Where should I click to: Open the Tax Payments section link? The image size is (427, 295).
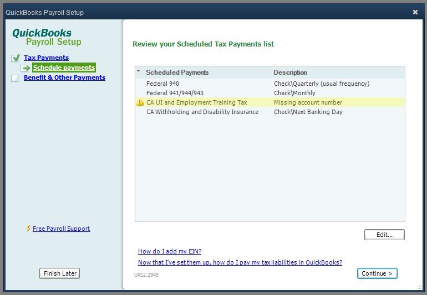click(x=46, y=58)
